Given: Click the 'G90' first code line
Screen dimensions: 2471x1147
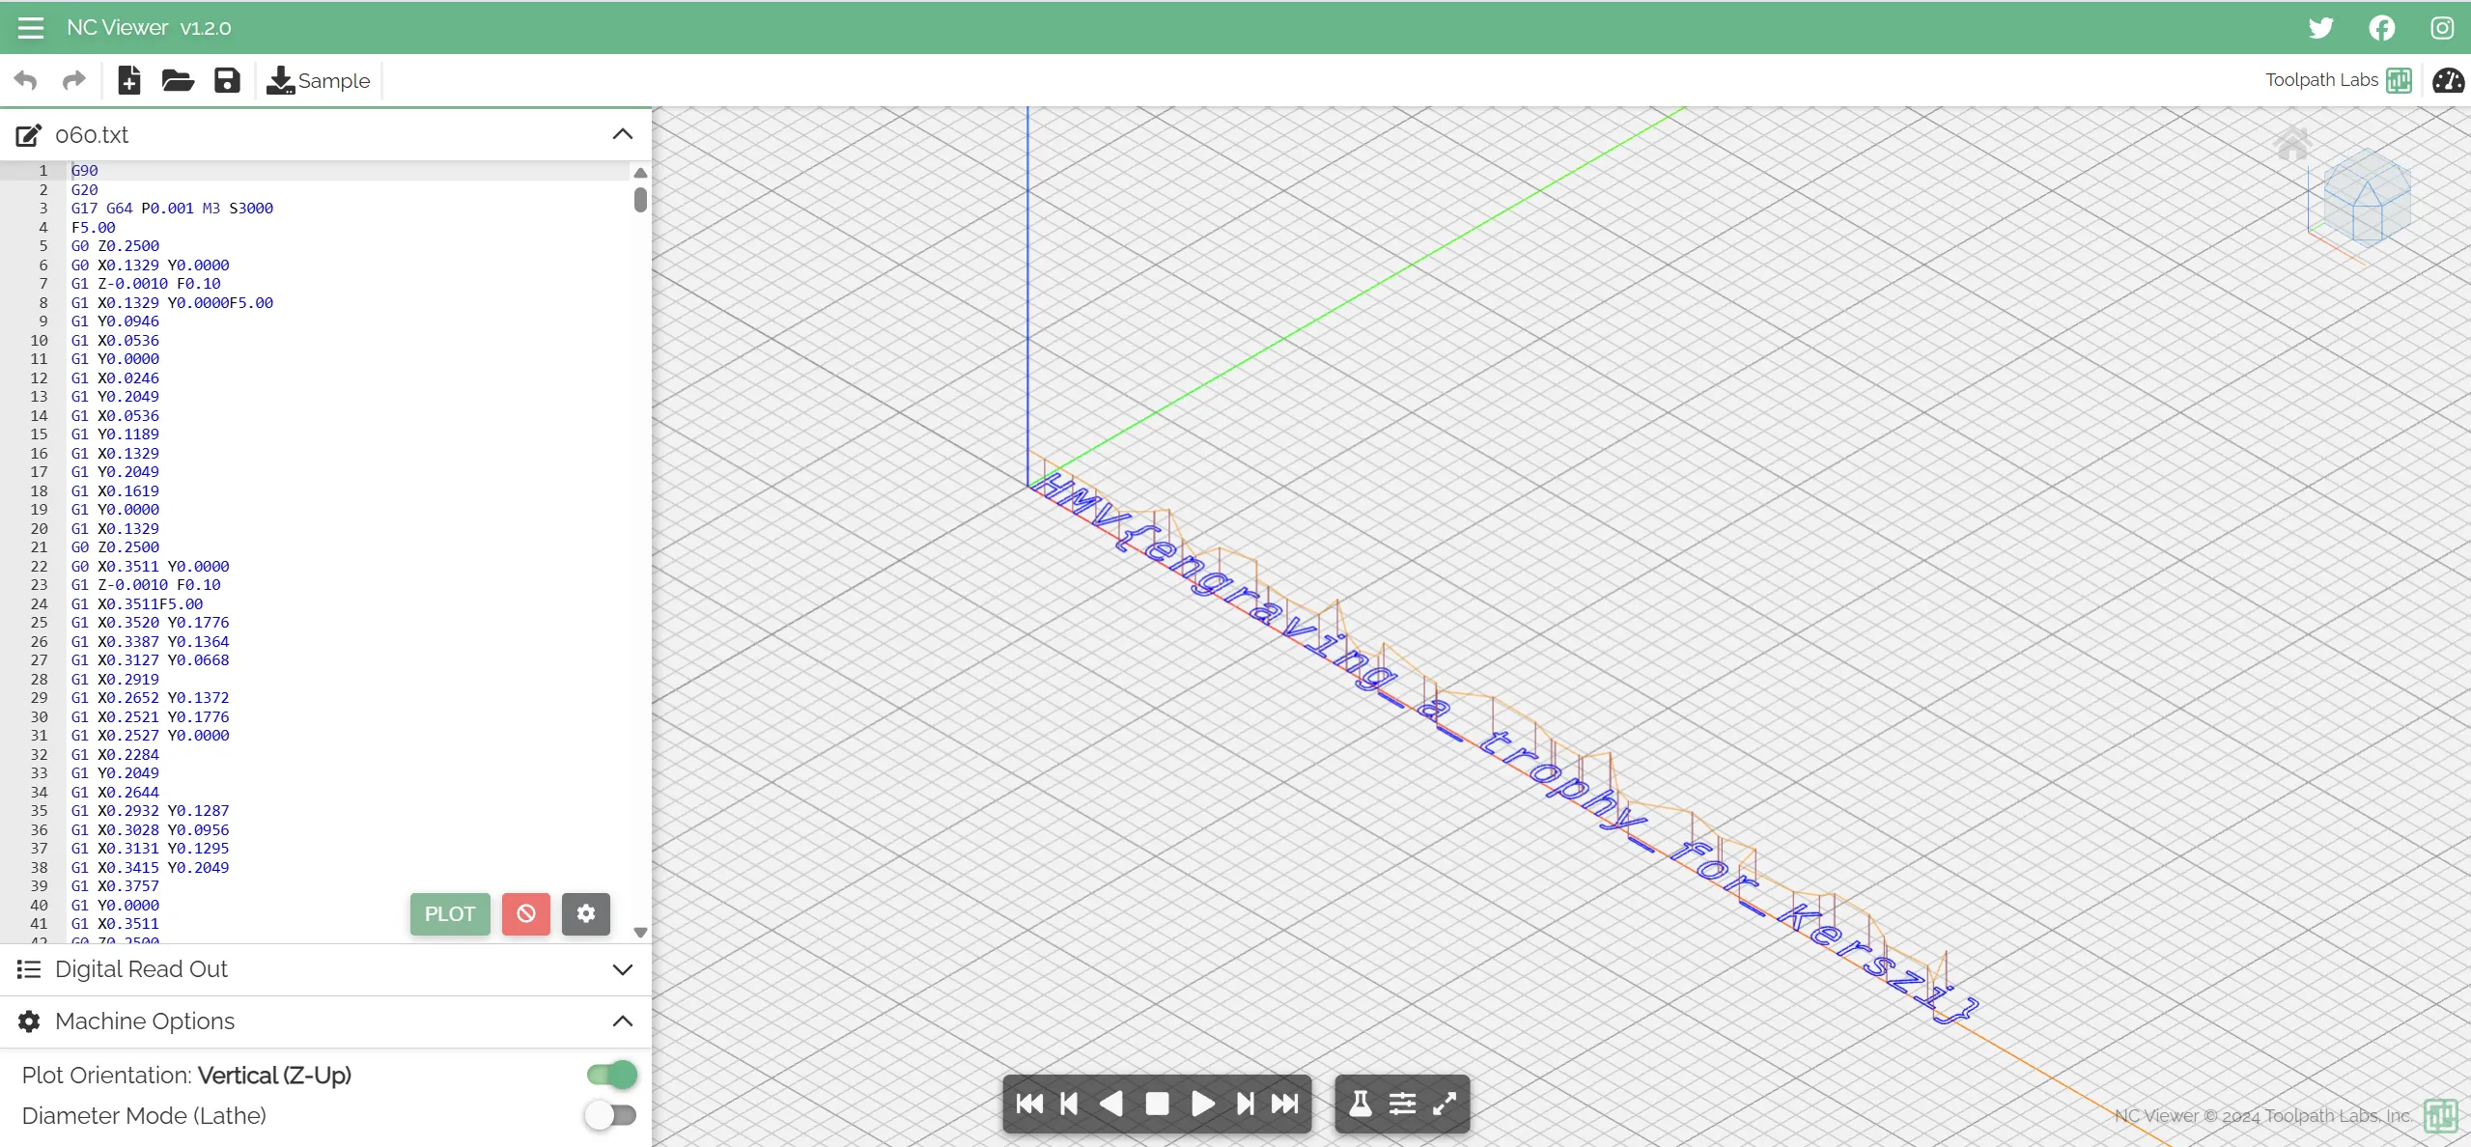Looking at the screenshot, I should pyautogui.click(x=84, y=171).
